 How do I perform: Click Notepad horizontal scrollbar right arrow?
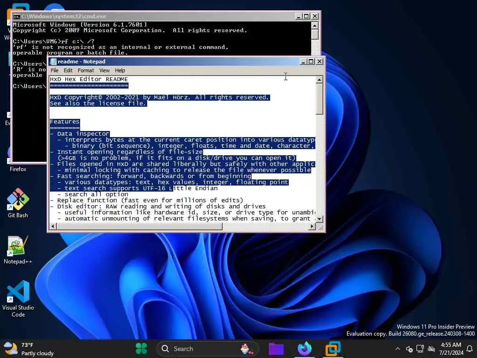point(312,226)
